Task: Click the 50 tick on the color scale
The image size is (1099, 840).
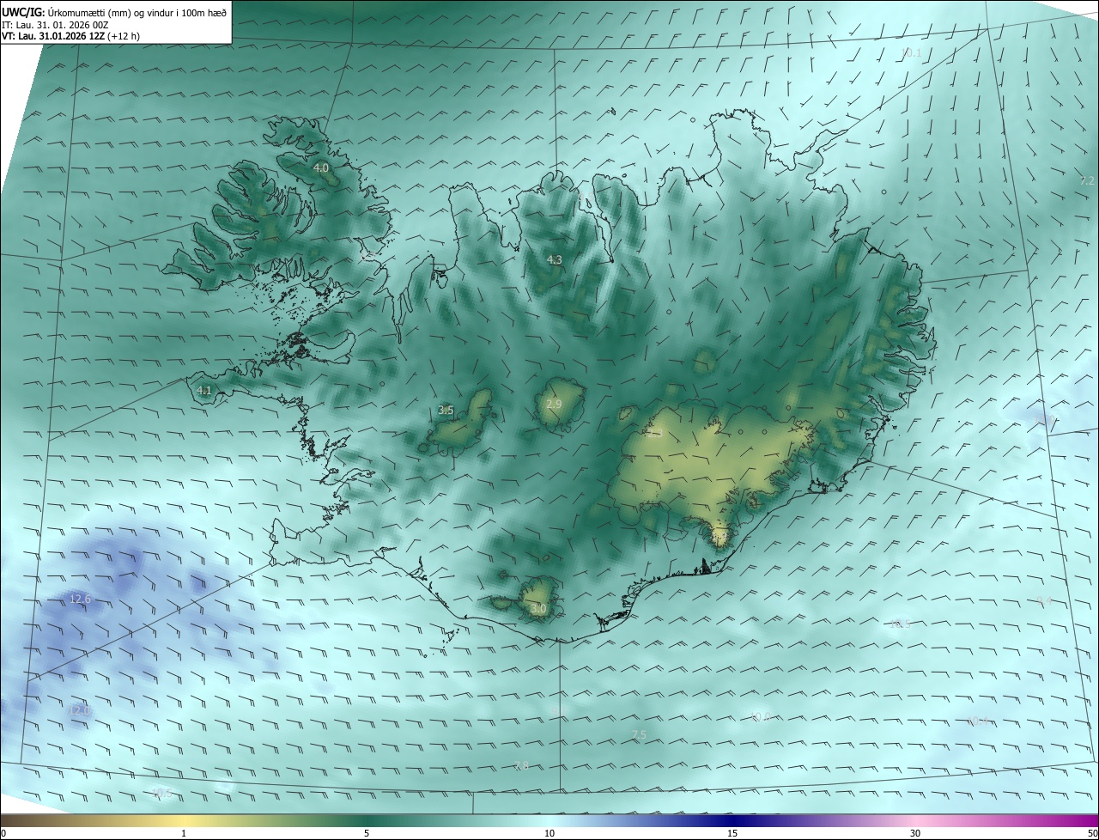Action: tap(1092, 833)
